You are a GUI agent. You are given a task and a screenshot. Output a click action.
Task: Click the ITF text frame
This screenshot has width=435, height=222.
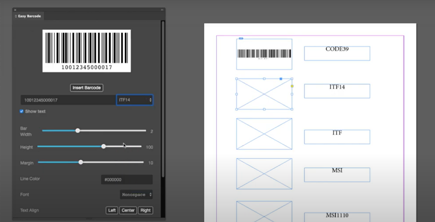pos(337,137)
